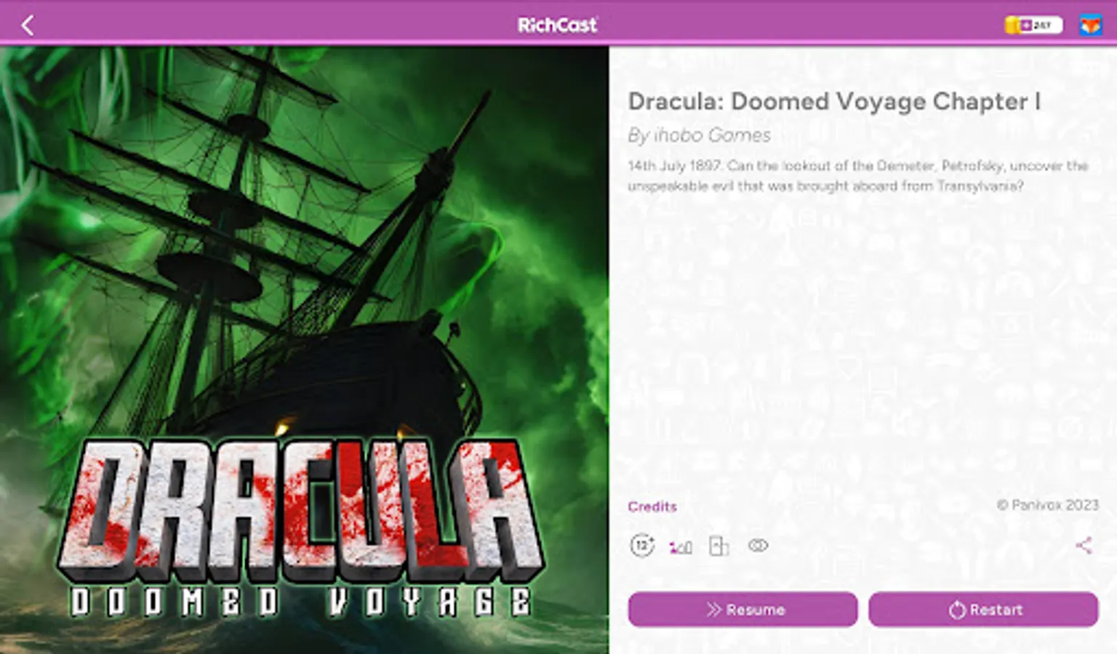Add coins with the purple plus button
The height and width of the screenshot is (654, 1117).
(x=1026, y=25)
